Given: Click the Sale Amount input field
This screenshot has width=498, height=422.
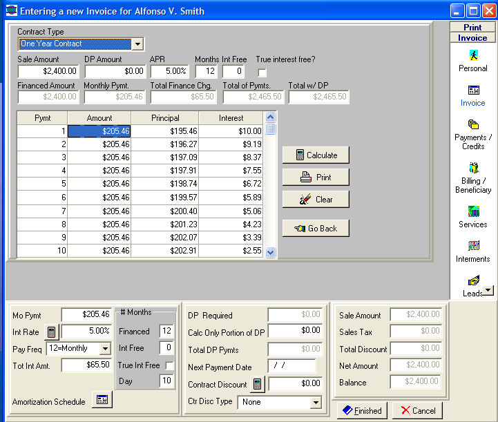Looking at the screenshot, I should tap(48, 71).
